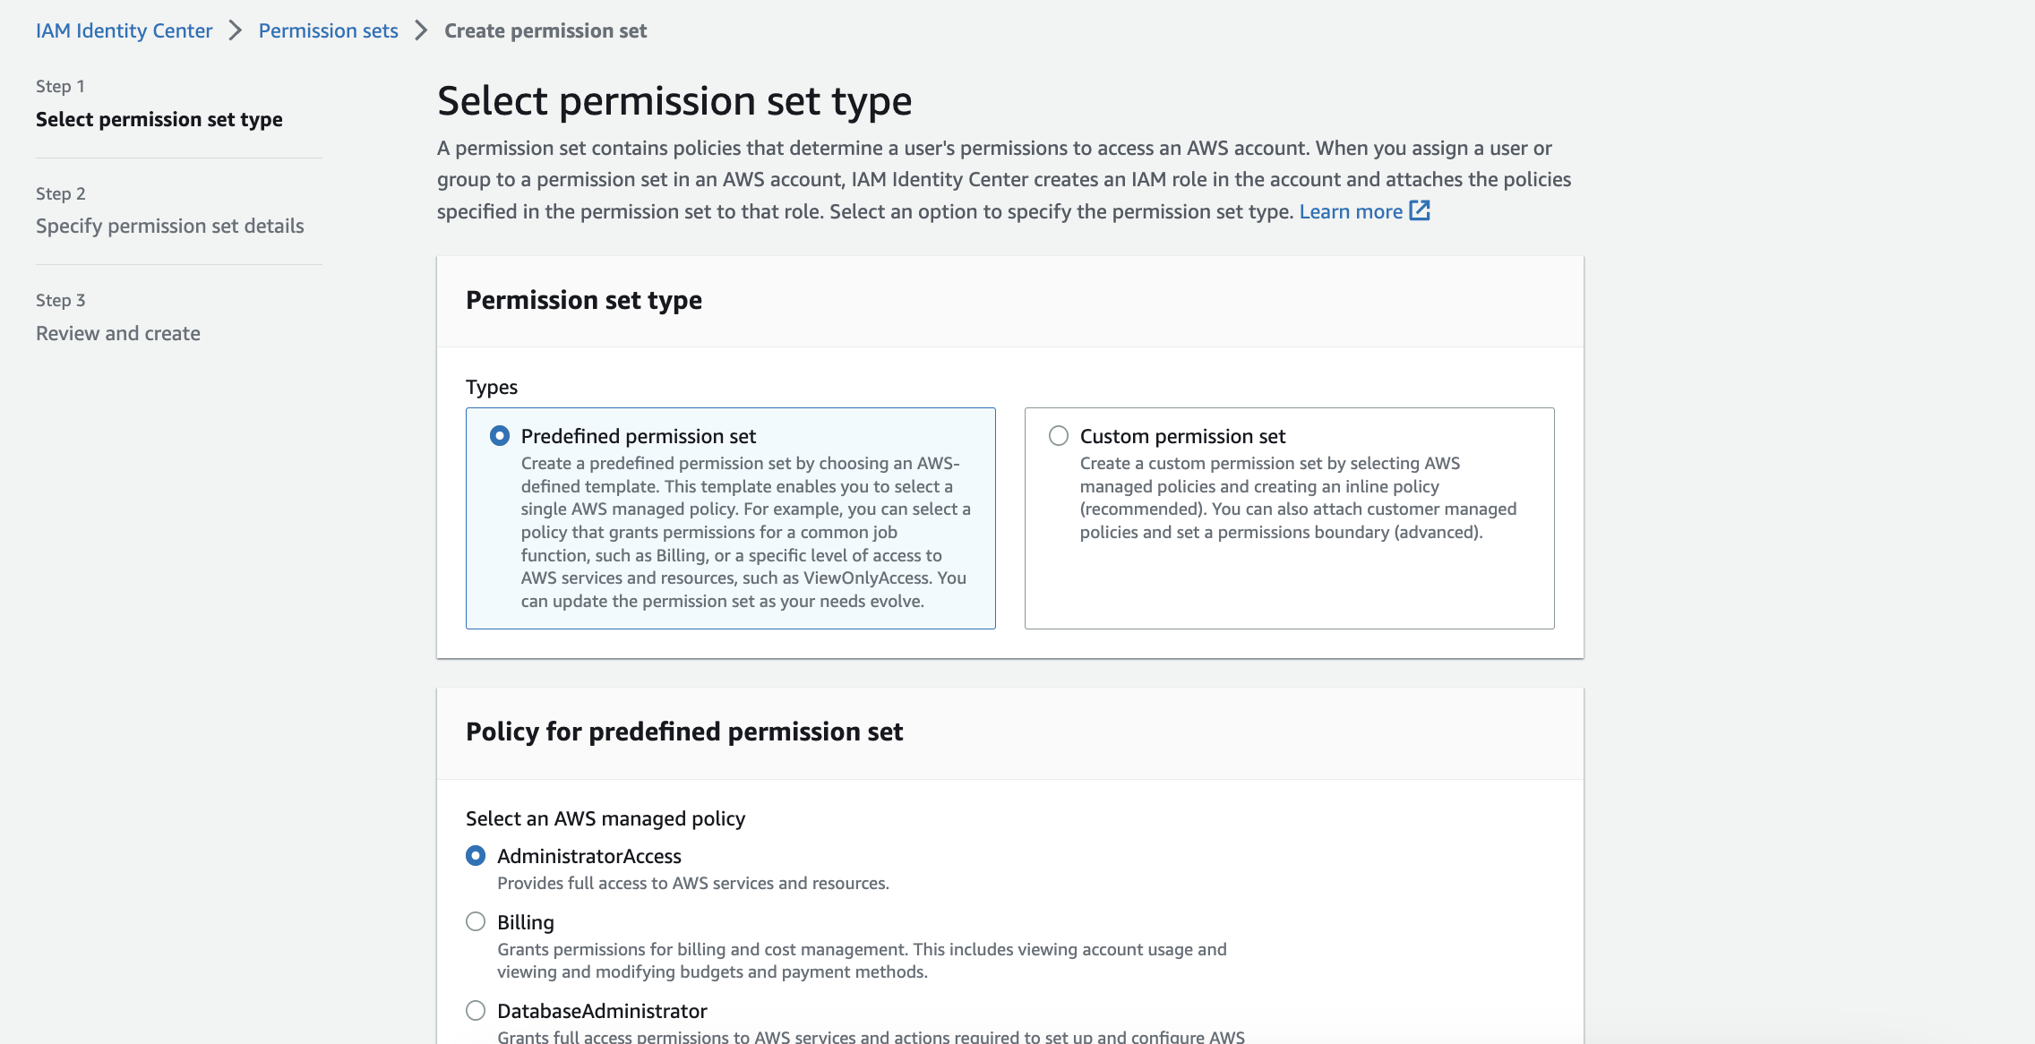Click the Select permission set type page title
This screenshot has width=2035, height=1044.
click(x=674, y=99)
